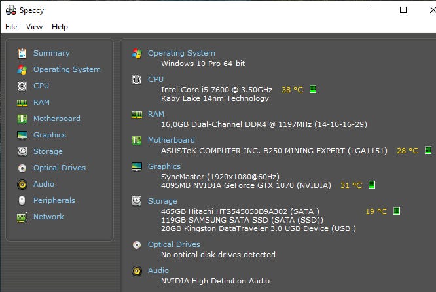The width and height of the screenshot is (436, 292).
Task: Click the CPU chip icon in sidebar
Action: (x=22, y=86)
